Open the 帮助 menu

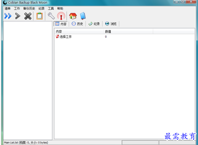point(60,9)
